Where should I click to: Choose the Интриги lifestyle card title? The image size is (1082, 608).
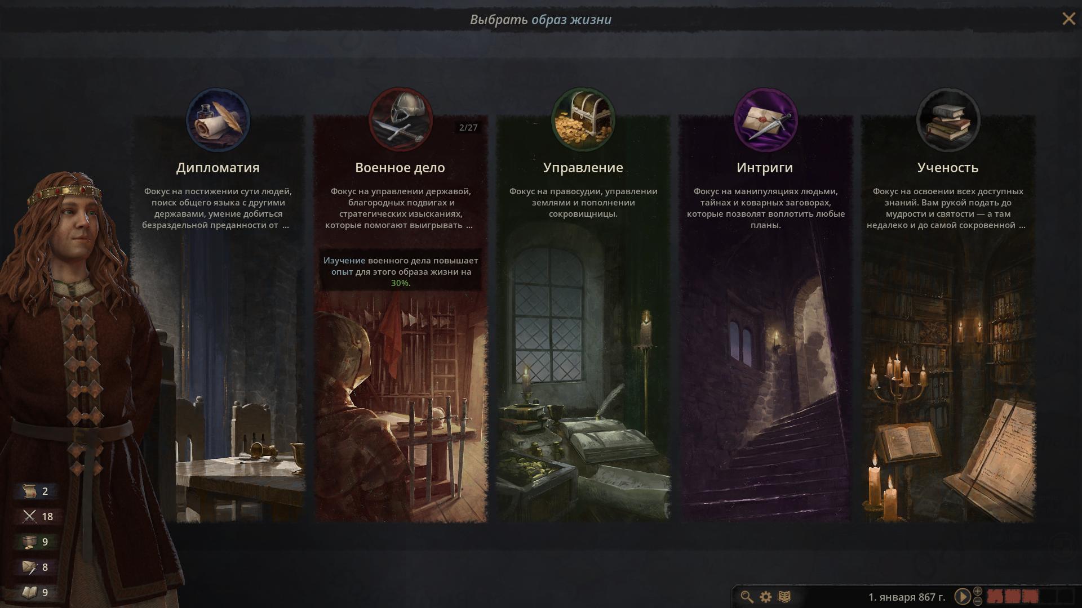click(x=765, y=168)
